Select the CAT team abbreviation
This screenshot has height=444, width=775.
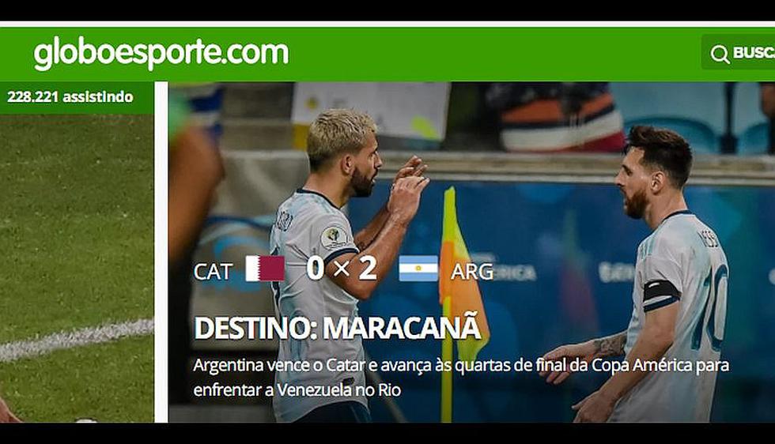[213, 272]
